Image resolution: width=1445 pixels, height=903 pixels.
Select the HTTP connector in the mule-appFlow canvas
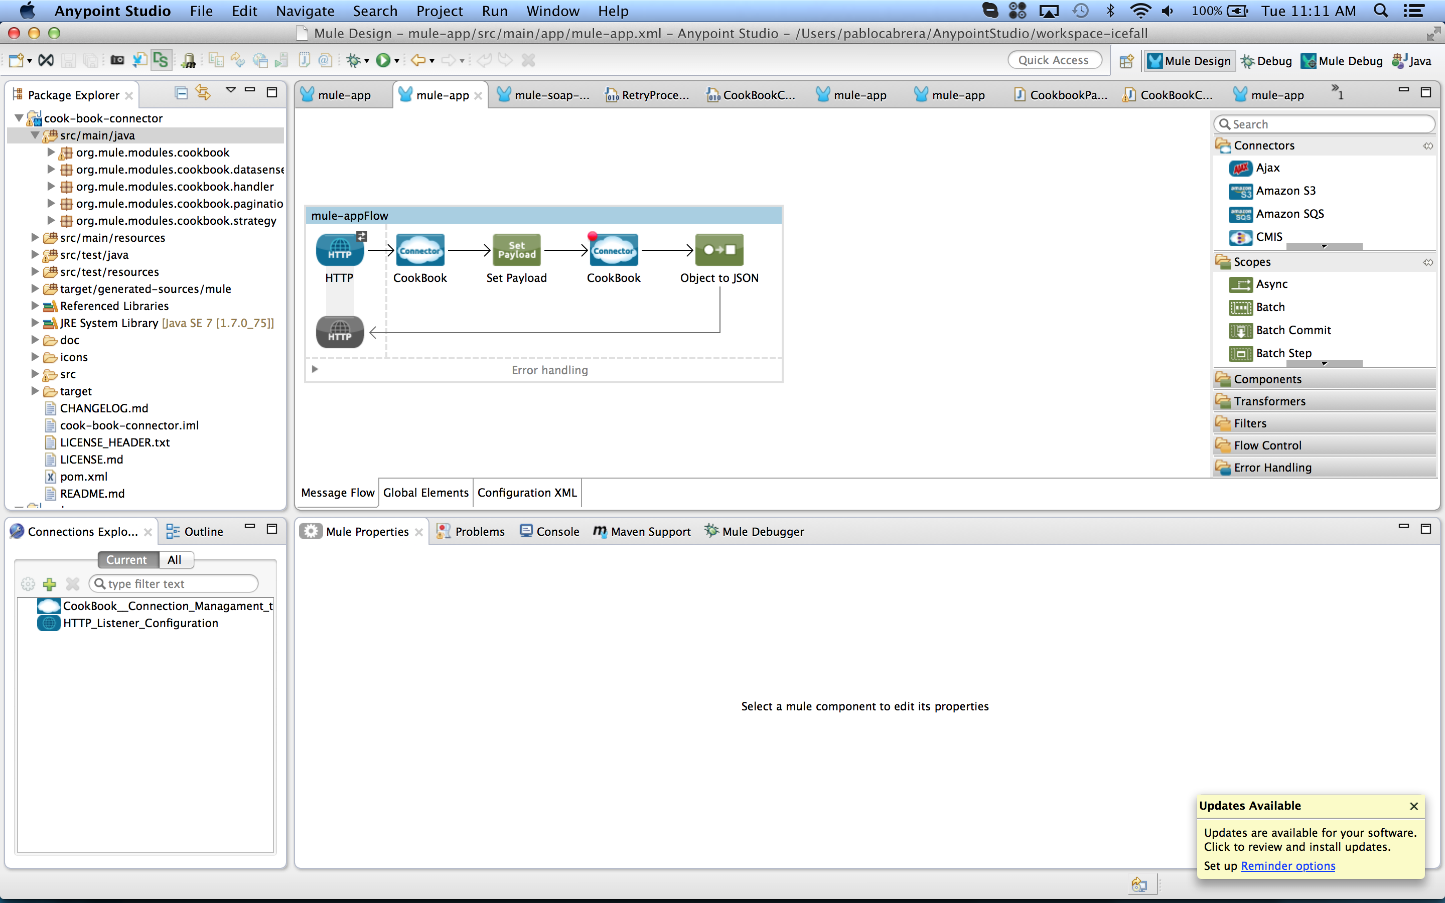[x=339, y=250]
